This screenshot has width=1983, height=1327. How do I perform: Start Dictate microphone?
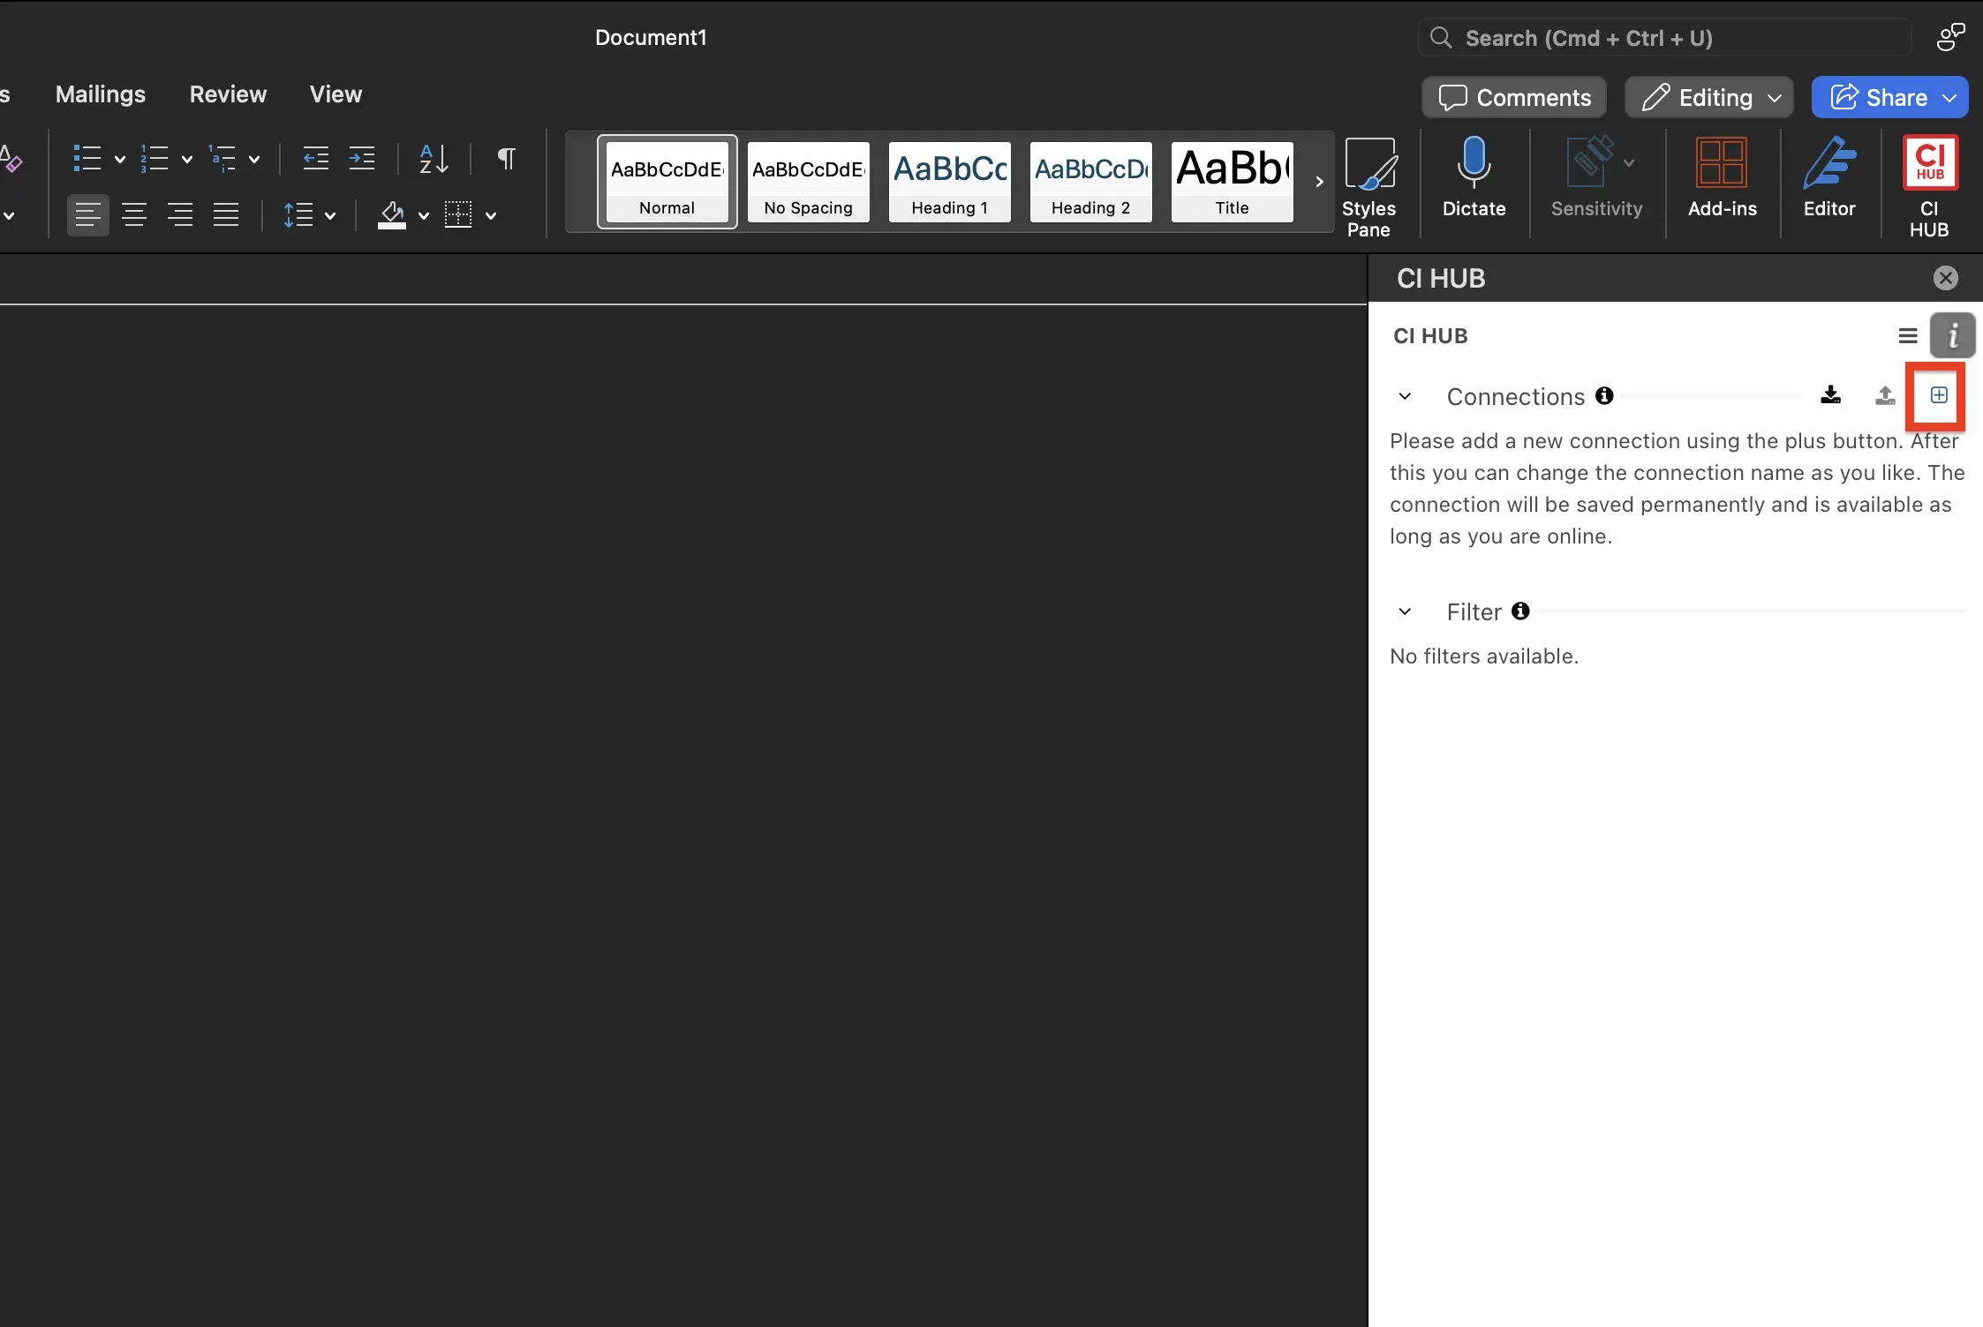pos(1474,176)
